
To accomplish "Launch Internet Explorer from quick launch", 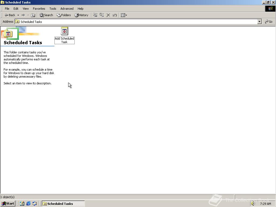I will [x=28, y=204].
